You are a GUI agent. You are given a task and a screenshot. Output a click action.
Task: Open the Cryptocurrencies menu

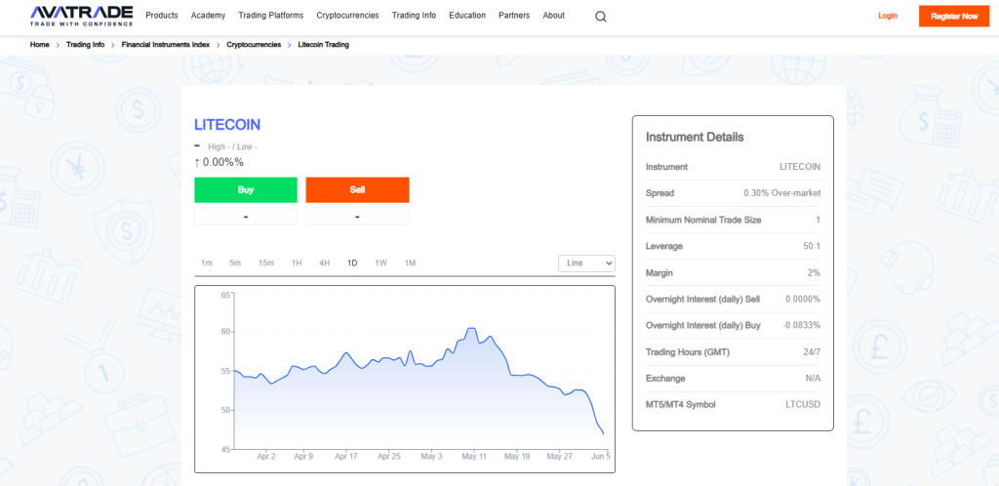coord(348,16)
